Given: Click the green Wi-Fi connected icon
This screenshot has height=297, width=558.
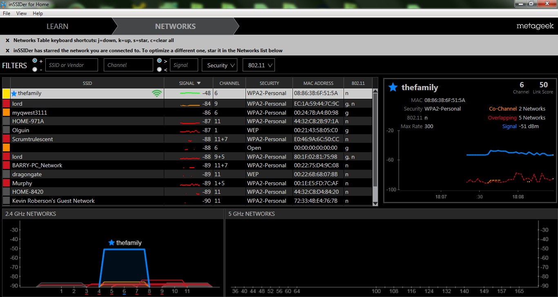Looking at the screenshot, I should point(156,93).
